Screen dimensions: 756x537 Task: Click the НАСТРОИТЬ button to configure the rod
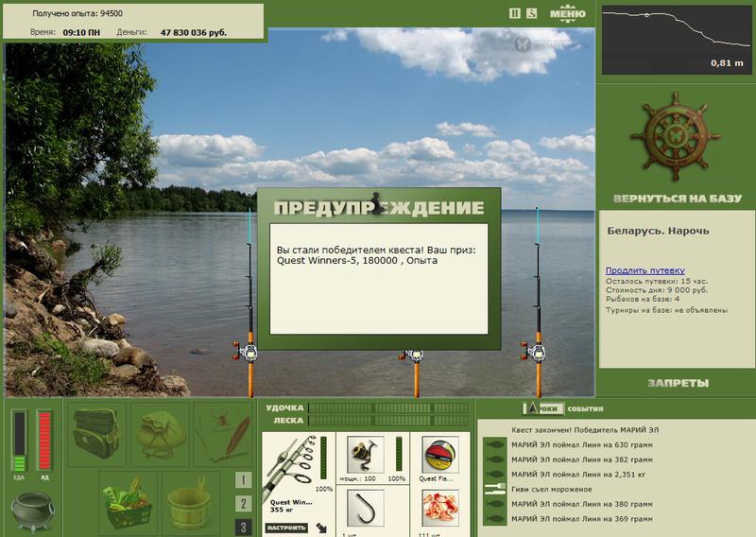click(286, 528)
